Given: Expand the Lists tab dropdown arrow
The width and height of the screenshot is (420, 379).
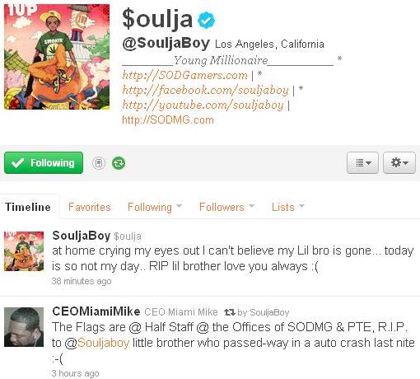Looking at the screenshot, I should coord(301,206).
